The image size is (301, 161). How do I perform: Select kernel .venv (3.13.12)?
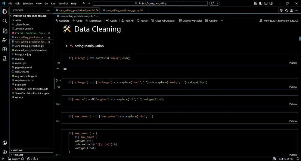[279, 21]
